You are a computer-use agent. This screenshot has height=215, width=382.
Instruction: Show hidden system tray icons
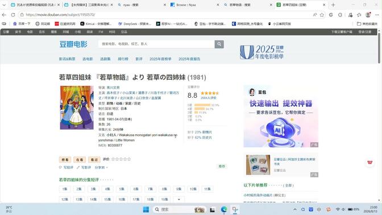pos(295,209)
